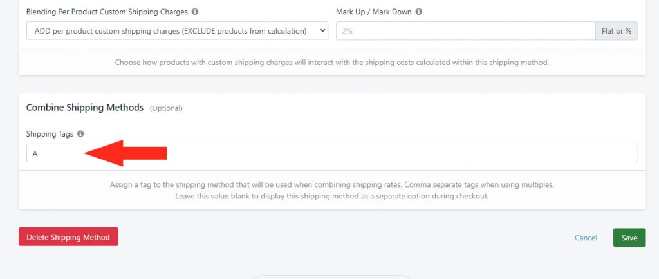Click the Shipping Tags info icon
This screenshot has width=659, height=279.
[x=80, y=134]
